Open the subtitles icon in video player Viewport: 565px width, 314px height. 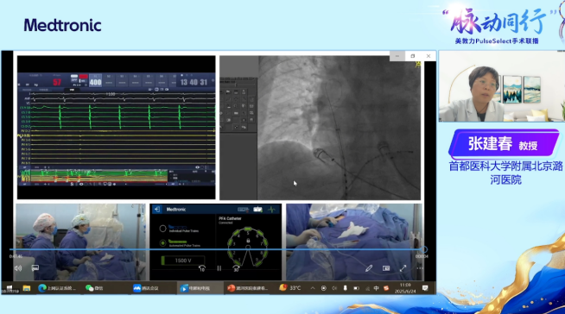point(35,268)
